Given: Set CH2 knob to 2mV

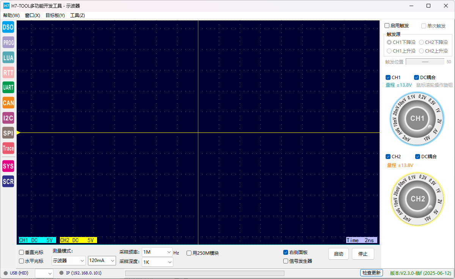Looking at the screenshot, I should tap(406, 218).
